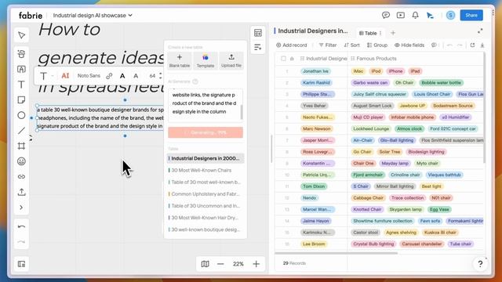Redo the canvas action
This screenshot has width=502, height=282.
(x=21, y=242)
